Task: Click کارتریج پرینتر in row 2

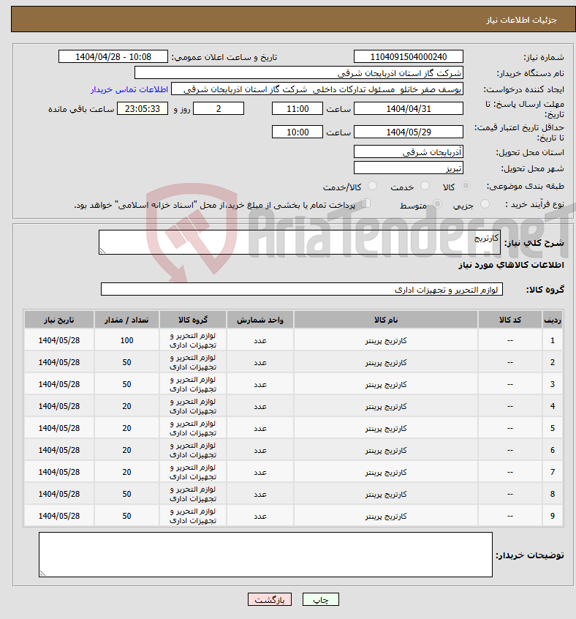Action: [385, 362]
